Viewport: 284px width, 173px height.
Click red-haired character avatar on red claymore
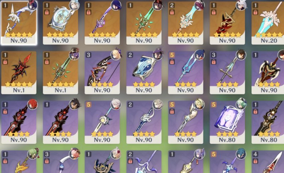point(33,104)
